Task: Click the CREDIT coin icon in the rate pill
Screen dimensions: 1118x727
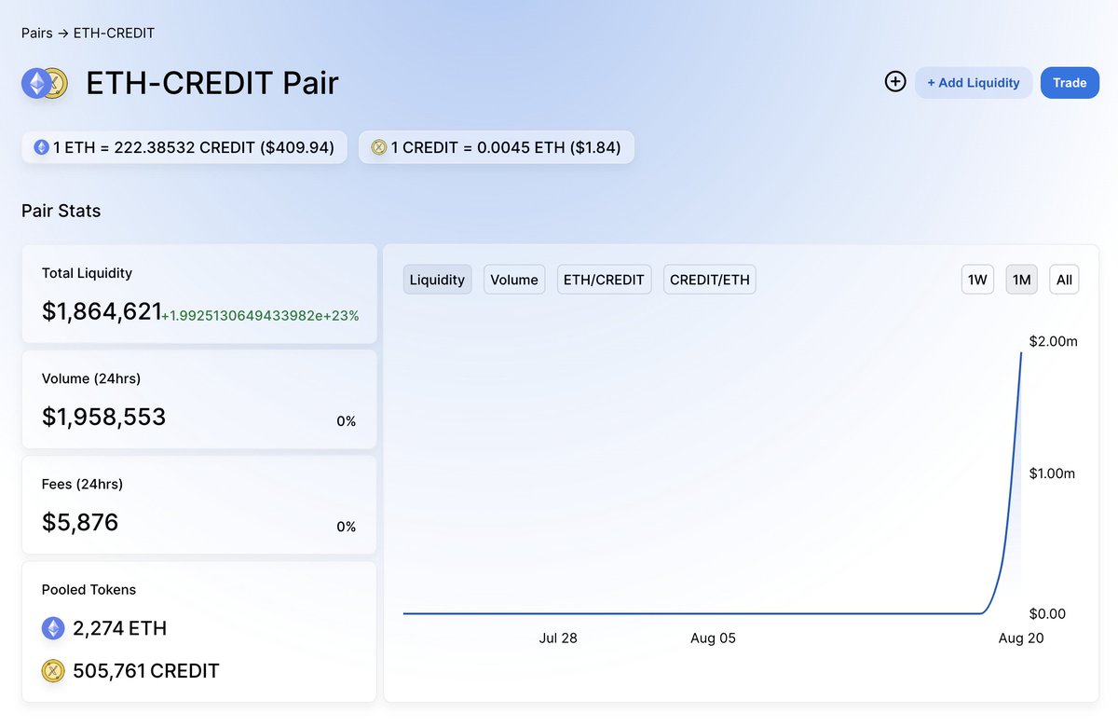Action: tap(378, 147)
